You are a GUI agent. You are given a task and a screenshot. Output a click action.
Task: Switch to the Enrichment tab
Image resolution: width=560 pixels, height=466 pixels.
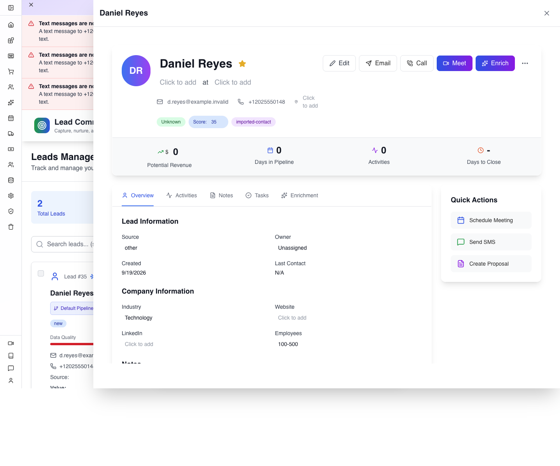[300, 195]
